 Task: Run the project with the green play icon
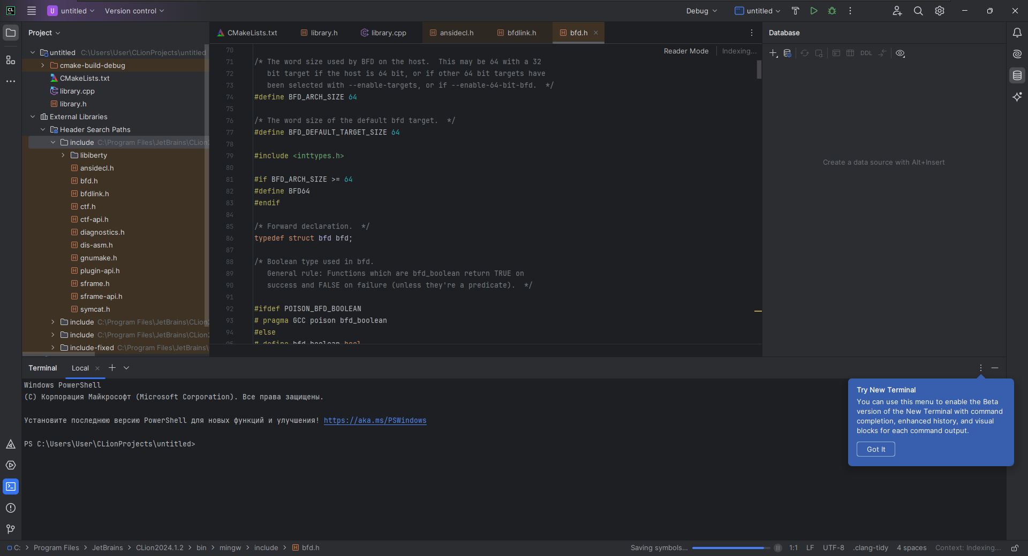click(x=813, y=11)
